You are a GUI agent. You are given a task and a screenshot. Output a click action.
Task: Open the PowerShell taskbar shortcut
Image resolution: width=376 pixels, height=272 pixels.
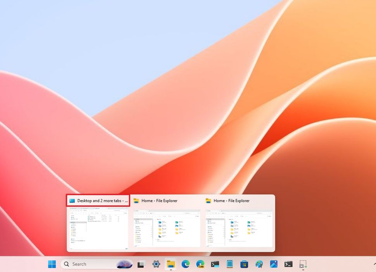point(288,264)
